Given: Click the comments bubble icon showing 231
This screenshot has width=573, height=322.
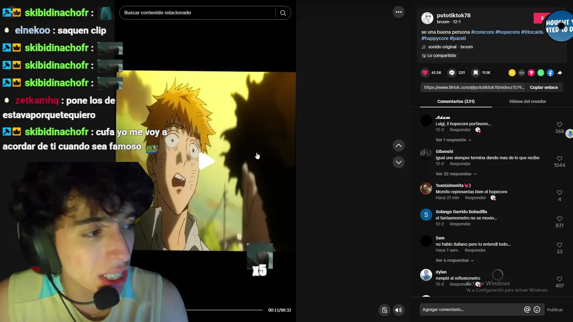Looking at the screenshot, I should [452, 72].
